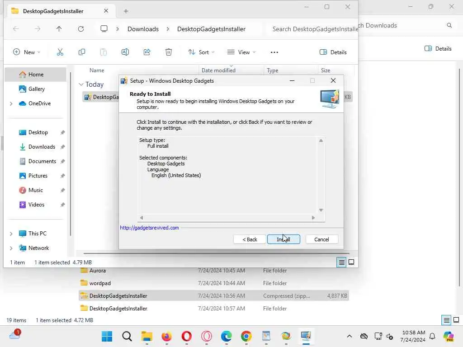This screenshot has width=463, height=347.
Task: Open the View dropdown
Action: coord(241,52)
